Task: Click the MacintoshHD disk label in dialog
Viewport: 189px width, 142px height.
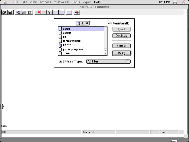Action: (x=119, y=23)
